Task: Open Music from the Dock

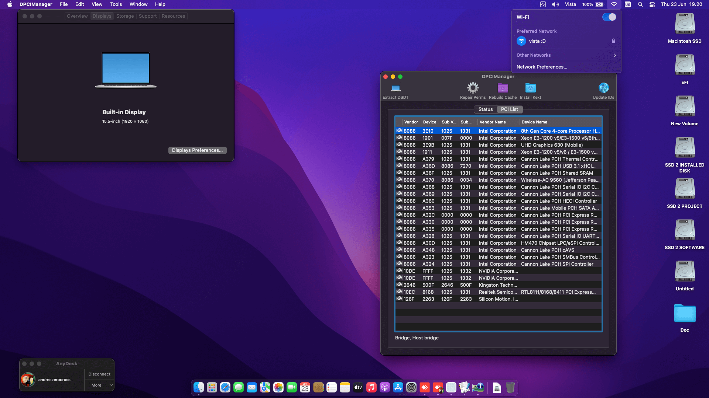Action: click(x=371, y=387)
